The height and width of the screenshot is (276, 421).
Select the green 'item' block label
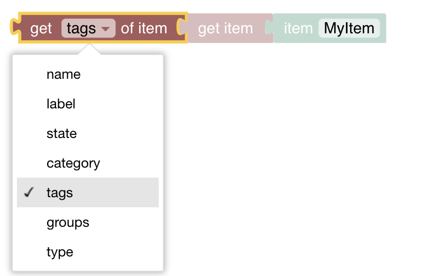(298, 29)
